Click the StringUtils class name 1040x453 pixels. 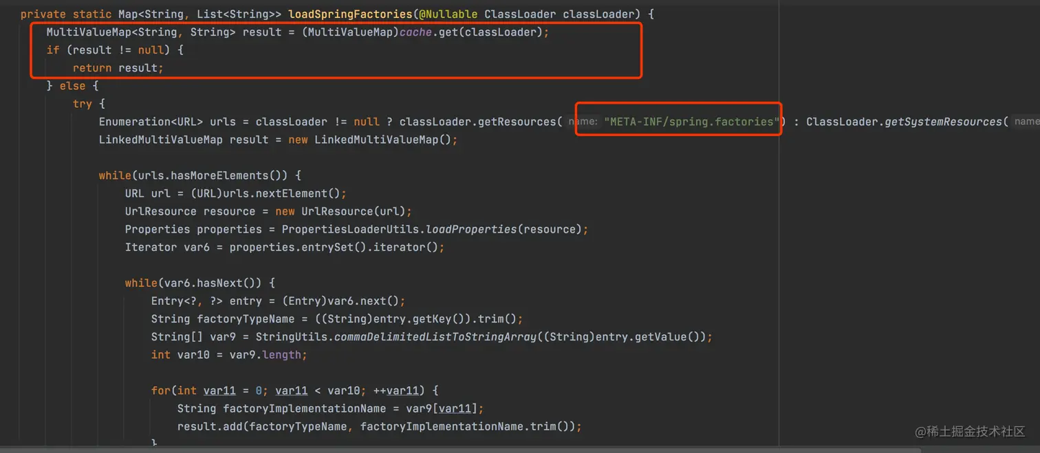[292, 336]
